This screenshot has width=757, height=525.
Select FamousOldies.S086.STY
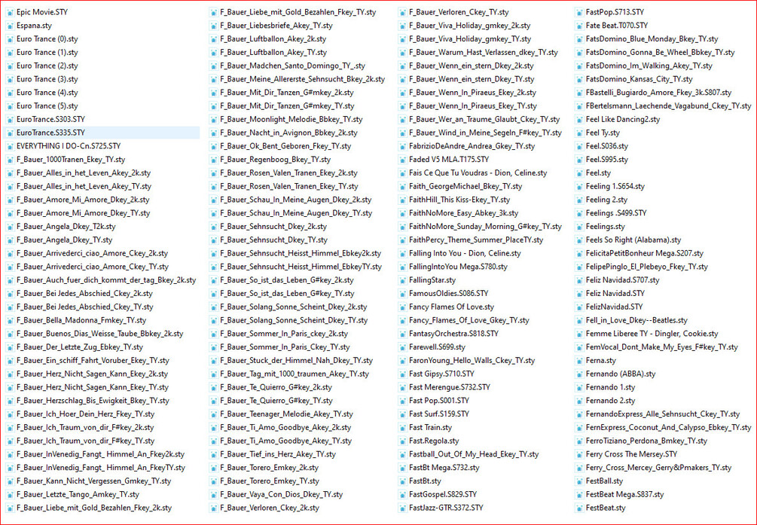click(x=448, y=294)
